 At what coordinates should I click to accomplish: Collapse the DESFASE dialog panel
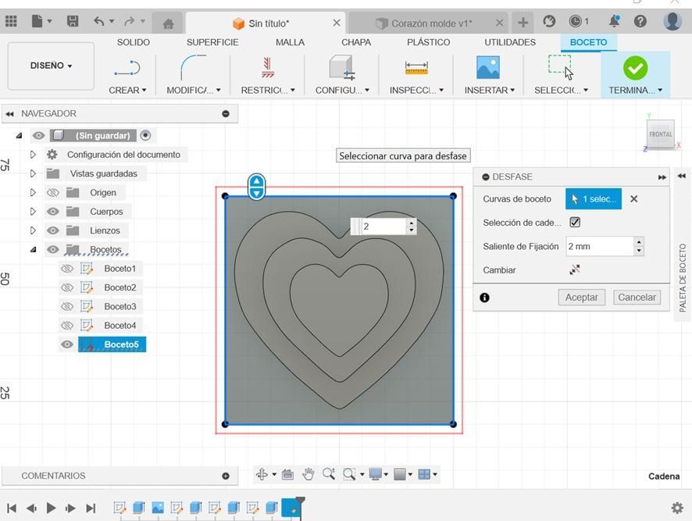[486, 177]
